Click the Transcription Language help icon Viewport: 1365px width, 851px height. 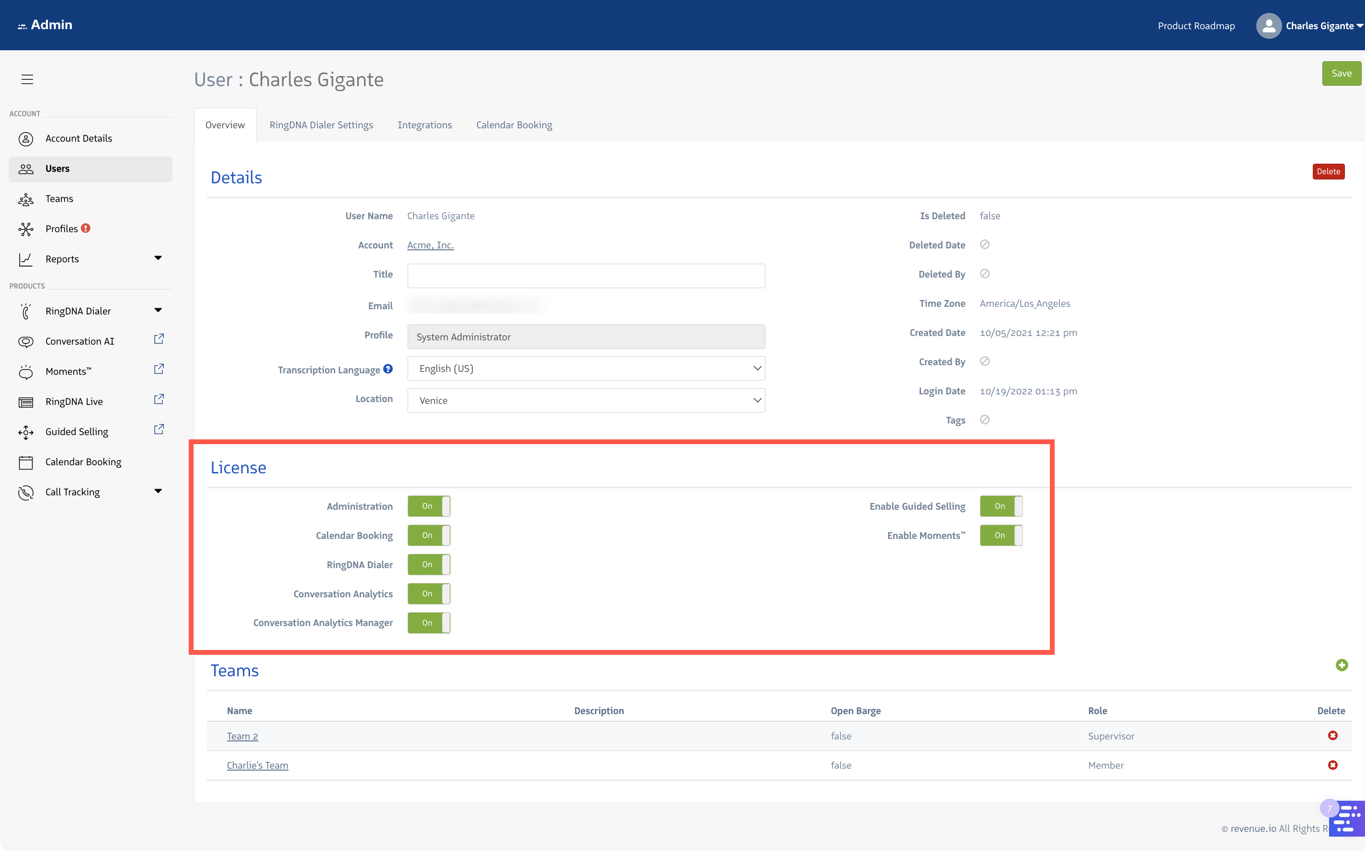pyautogui.click(x=388, y=369)
